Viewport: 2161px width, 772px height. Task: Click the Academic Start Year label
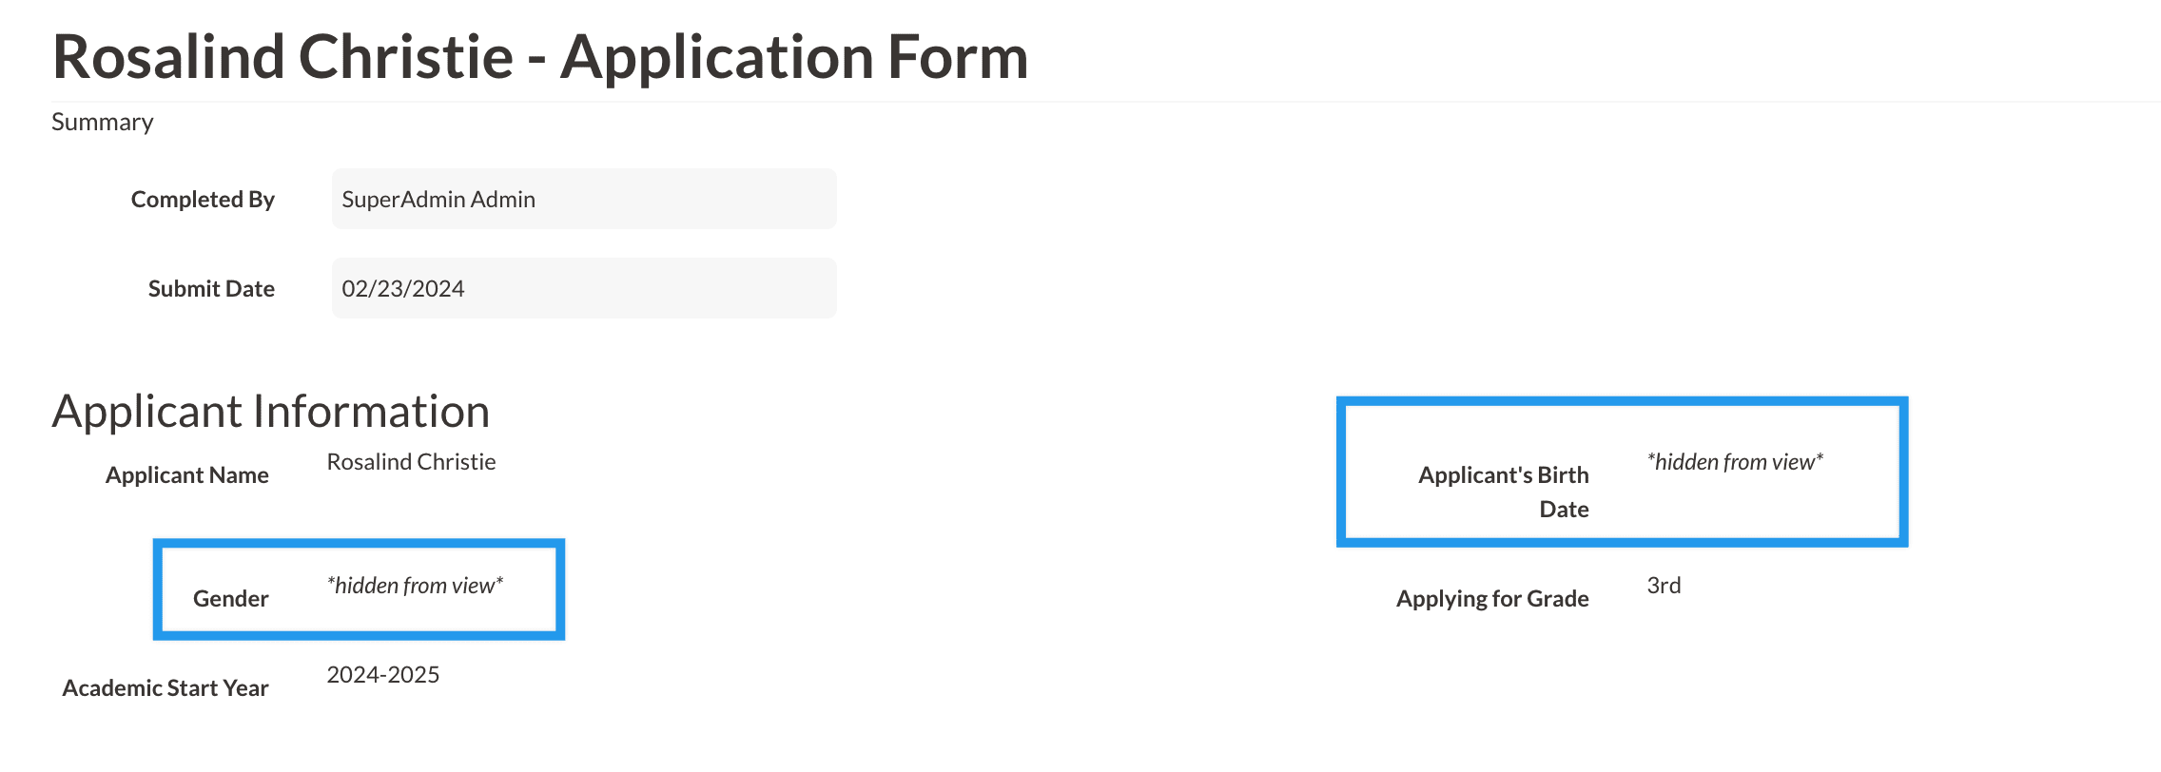pos(165,688)
